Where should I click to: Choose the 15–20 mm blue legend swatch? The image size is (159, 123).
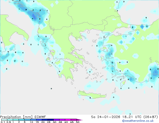39,120
